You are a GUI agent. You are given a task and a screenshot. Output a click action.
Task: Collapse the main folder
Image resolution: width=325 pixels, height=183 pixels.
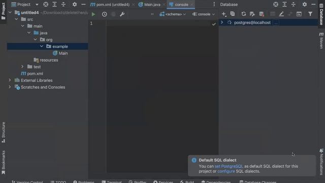[22, 26]
